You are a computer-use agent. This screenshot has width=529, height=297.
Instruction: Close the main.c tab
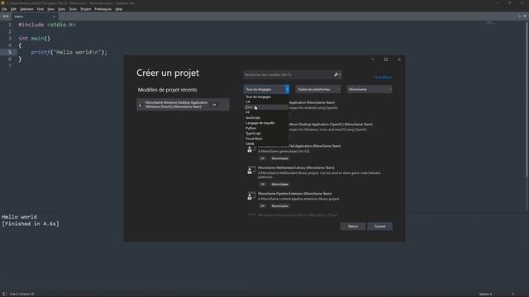click(54, 16)
